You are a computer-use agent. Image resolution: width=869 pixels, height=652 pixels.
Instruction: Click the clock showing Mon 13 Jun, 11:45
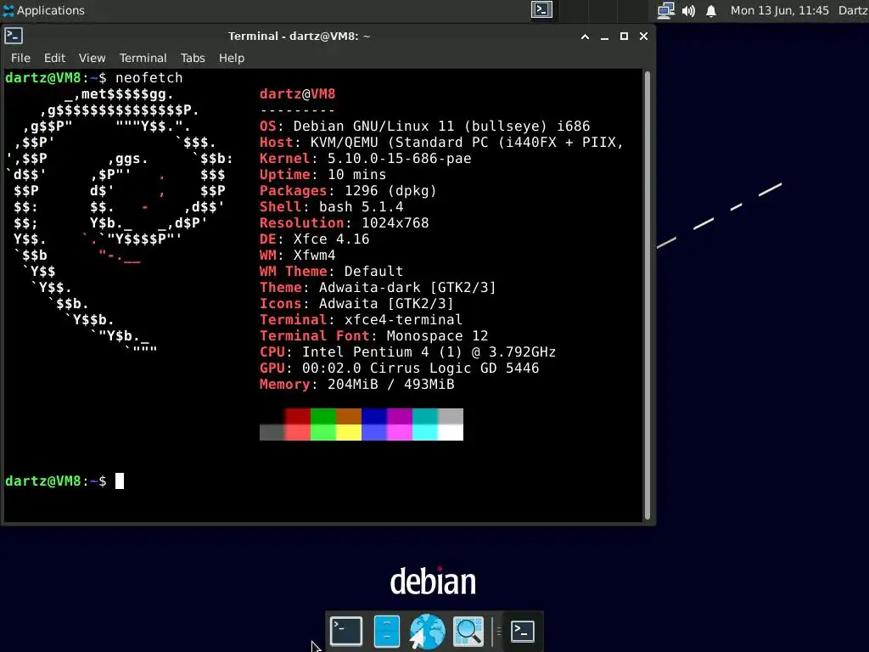[x=779, y=10]
